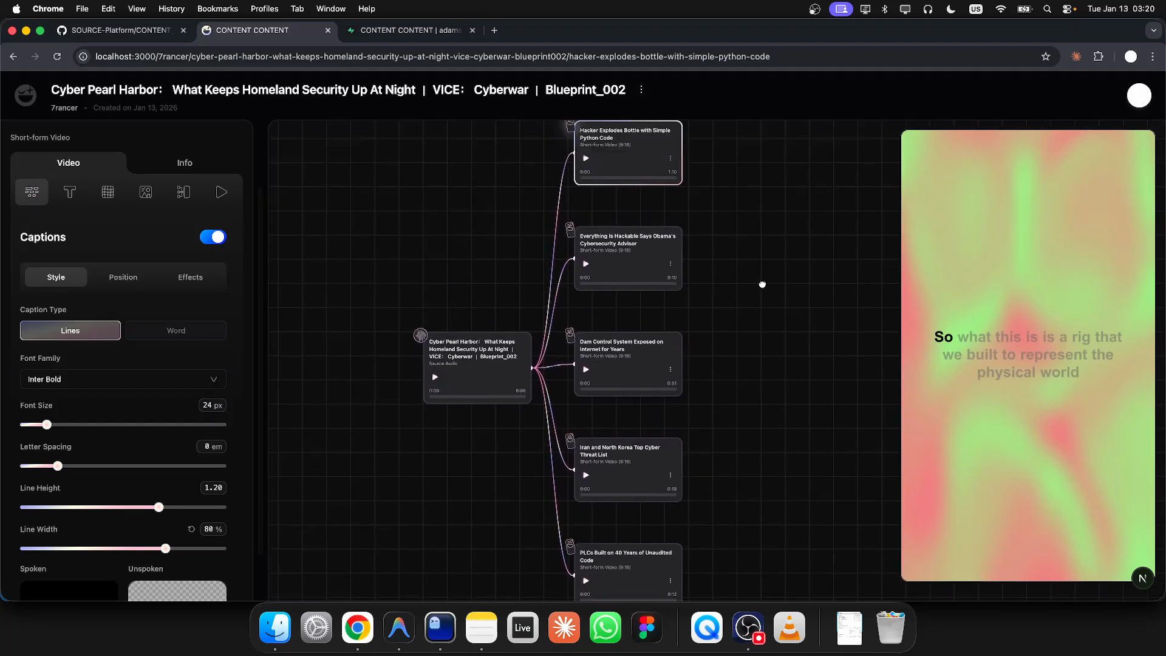Open the image/background icon
Image resolution: width=1166 pixels, height=656 pixels.
146,192
